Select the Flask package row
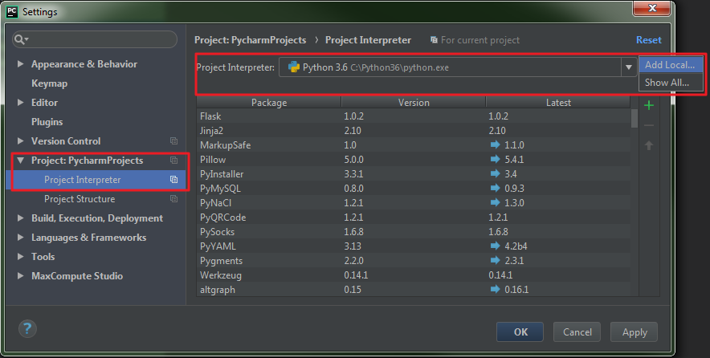 pyautogui.click(x=414, y=116)
